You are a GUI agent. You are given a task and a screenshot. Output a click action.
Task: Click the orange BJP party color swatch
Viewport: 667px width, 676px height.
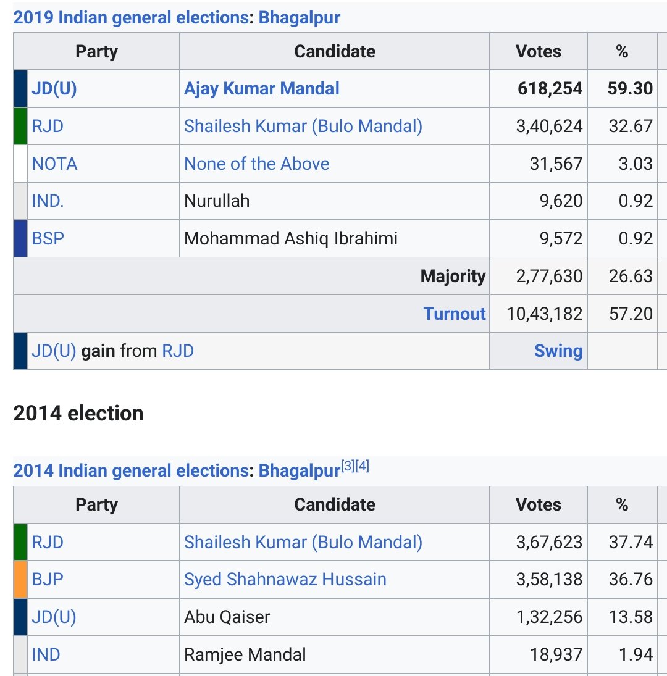click(x=20, y=580)
